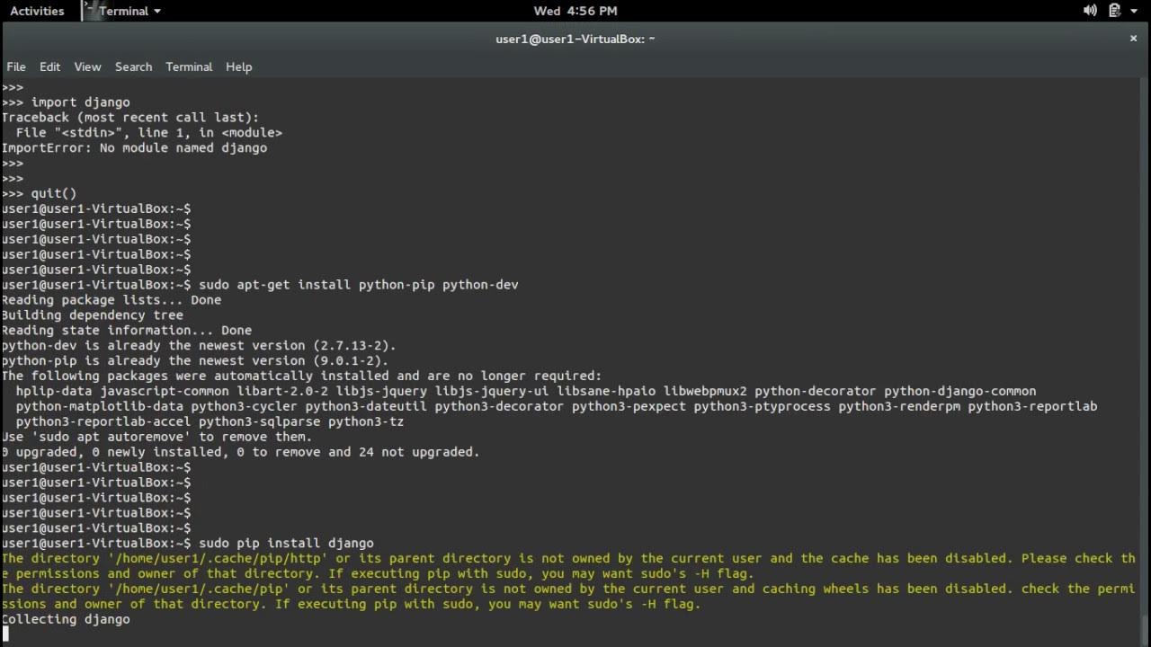
Task: Click yellow warning about '.cache/pip/http' directory
Action: click(x=568, y=566)
